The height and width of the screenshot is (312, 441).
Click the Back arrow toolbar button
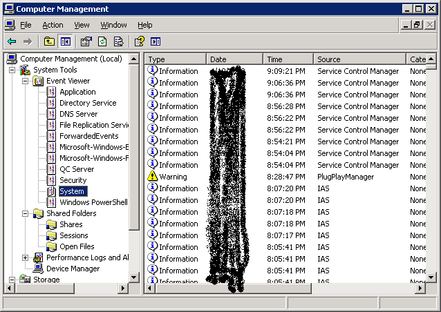12,41
